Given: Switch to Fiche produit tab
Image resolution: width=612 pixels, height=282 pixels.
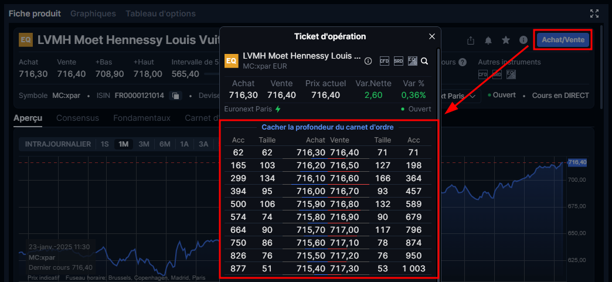Looking at the screenshot, I should [35, 13].
